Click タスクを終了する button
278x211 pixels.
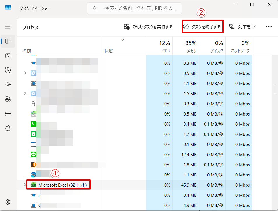(202, 27)
